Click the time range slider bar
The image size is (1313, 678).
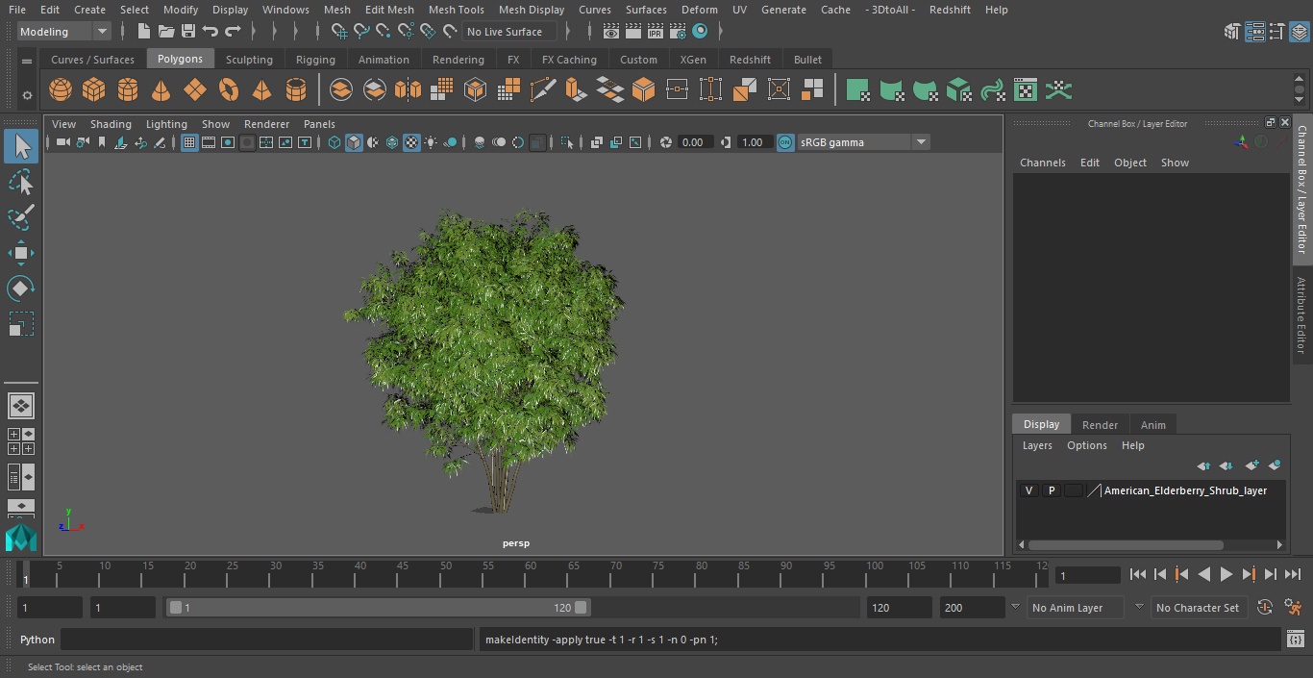tap(379, 608)
